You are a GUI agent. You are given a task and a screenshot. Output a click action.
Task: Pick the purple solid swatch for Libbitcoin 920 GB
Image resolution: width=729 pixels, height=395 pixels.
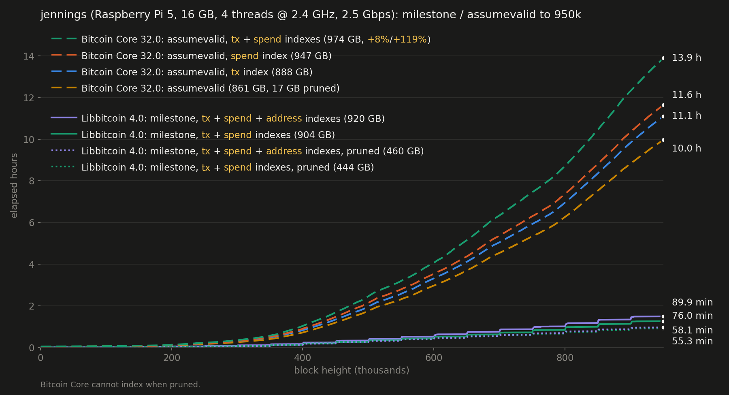(x=64, y=118)
